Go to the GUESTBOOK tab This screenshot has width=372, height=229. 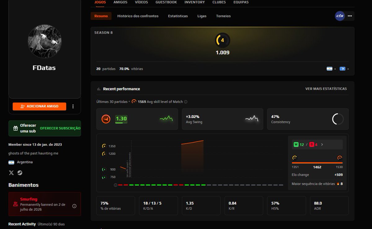click(x=166, y=2)
